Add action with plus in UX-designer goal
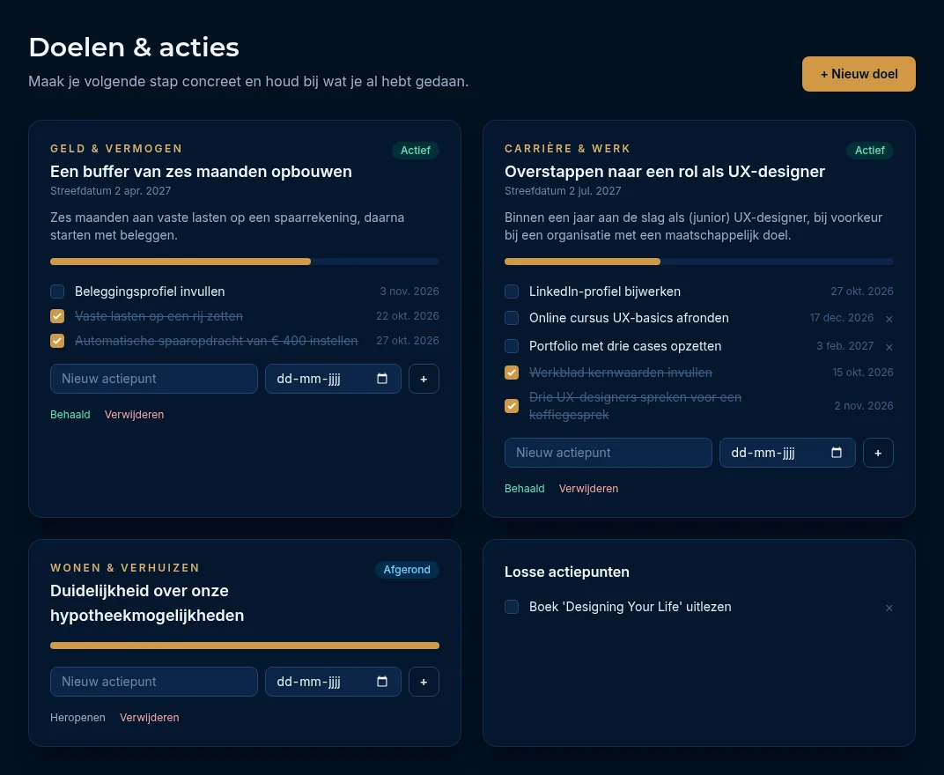The height and width of the screenshot is (775, 944). [x=878, y=453]
